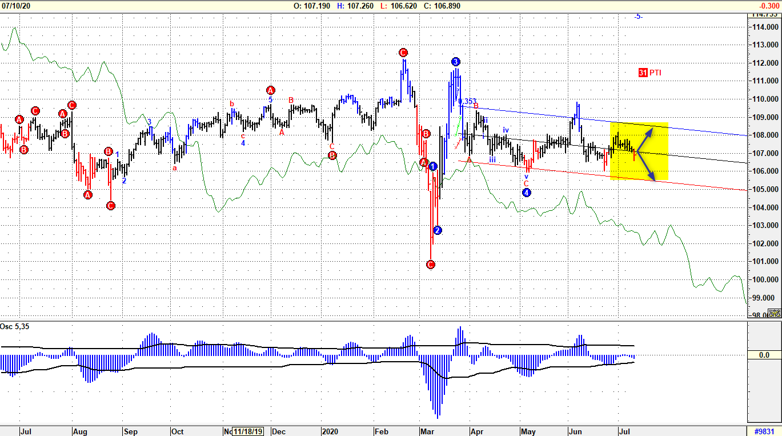Click the -5- projected wave label

coord(638,17)
